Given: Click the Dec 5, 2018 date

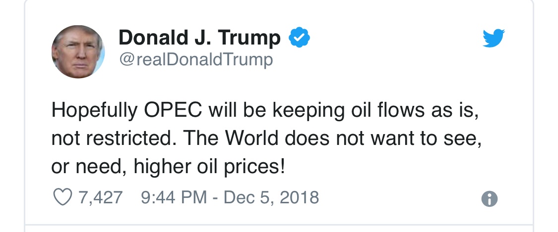Looking at the screenshot, I should coord(271,197).
